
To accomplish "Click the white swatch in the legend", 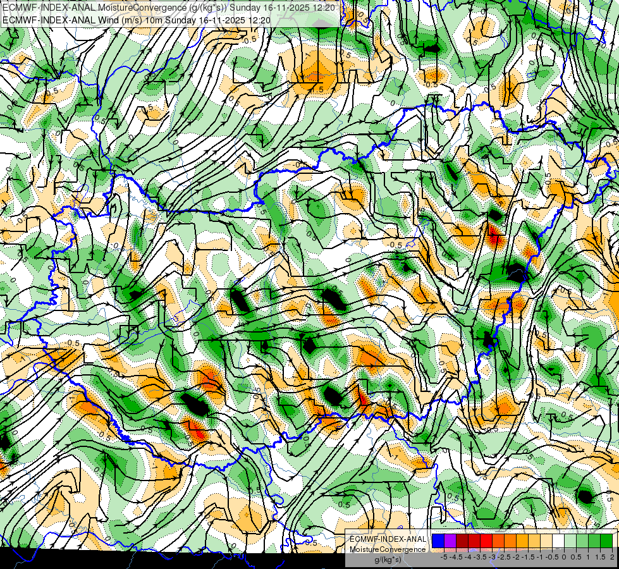I will tap(558, 541).
